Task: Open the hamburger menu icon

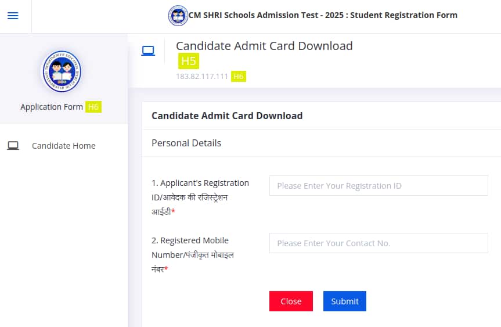Action: click(x=13, y=16)
